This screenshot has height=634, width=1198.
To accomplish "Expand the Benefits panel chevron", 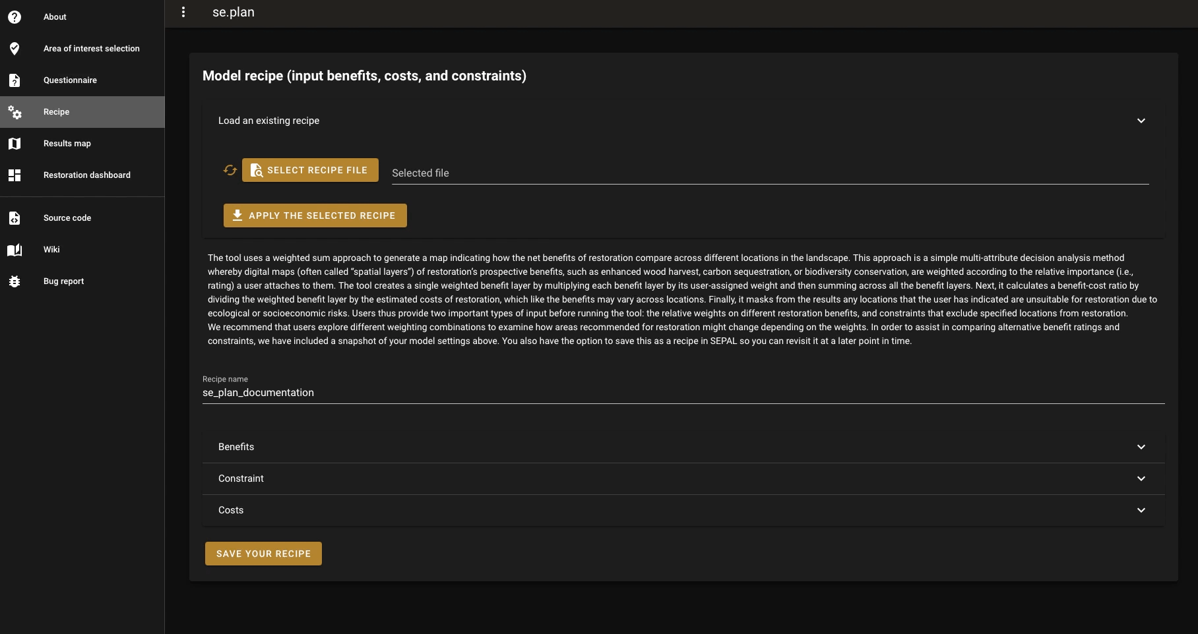I will tap(1141, 447).
